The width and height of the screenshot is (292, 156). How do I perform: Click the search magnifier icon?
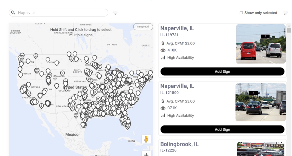13,13
